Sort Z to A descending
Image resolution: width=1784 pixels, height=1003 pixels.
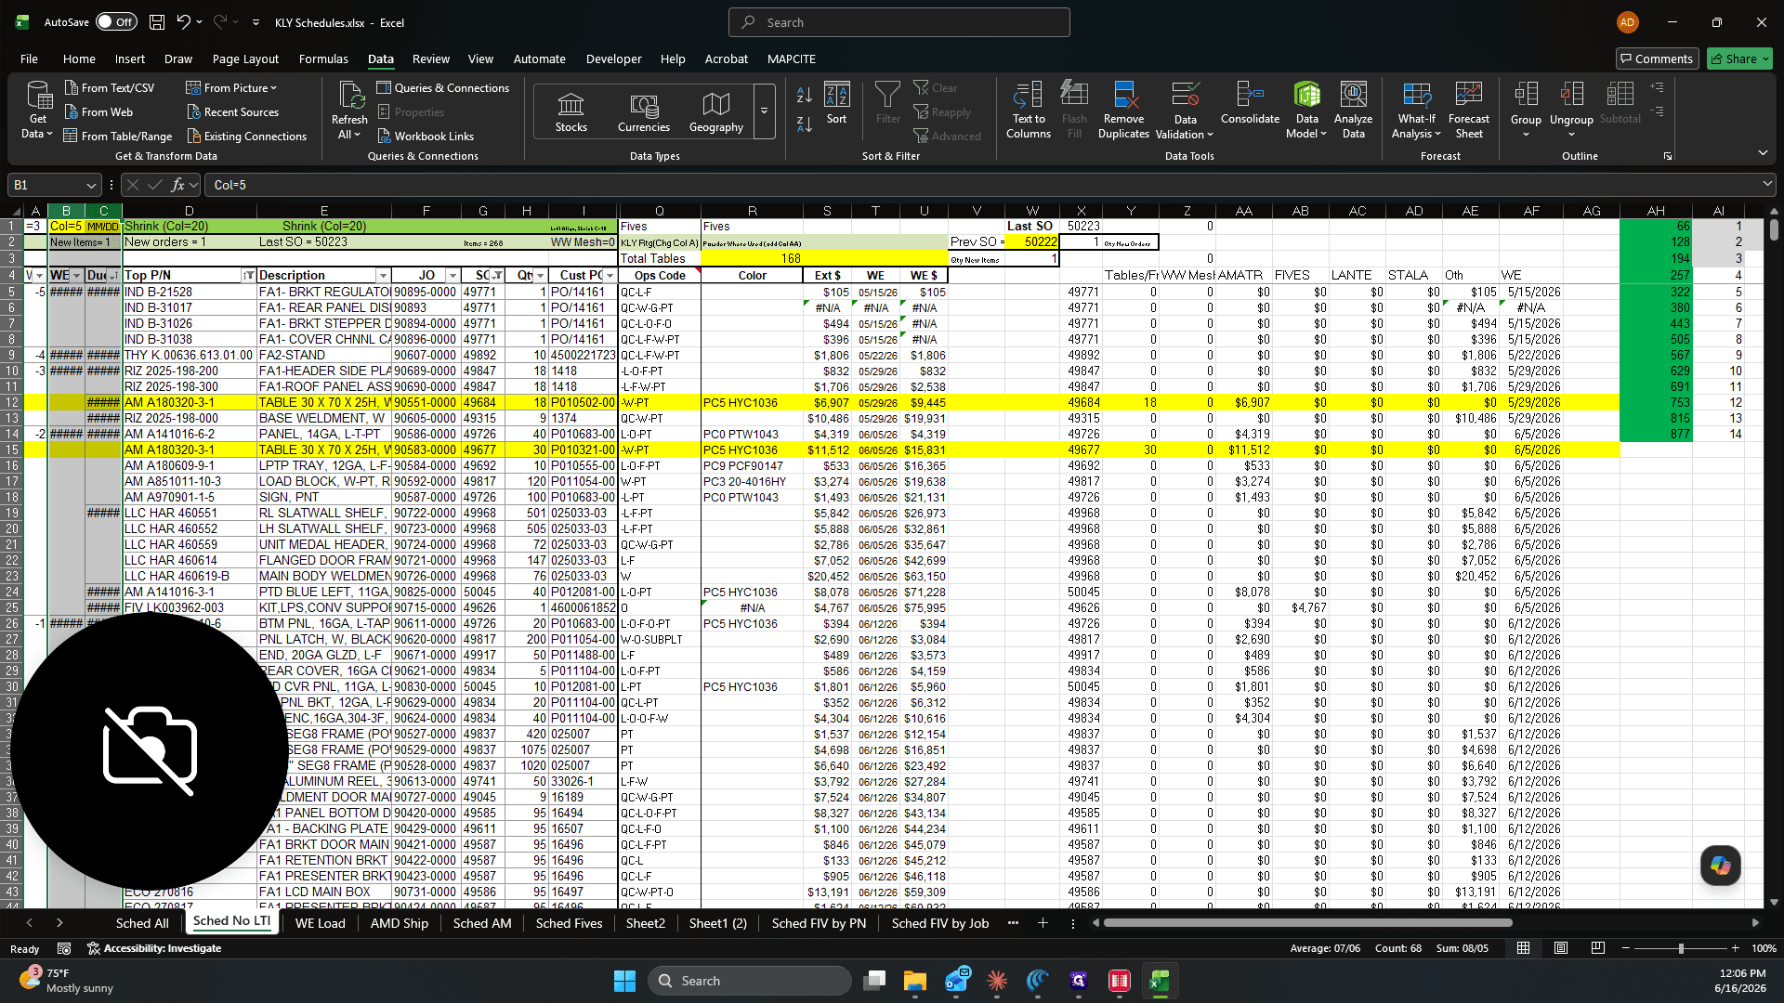pyautogui.click(x=805, y=124)
